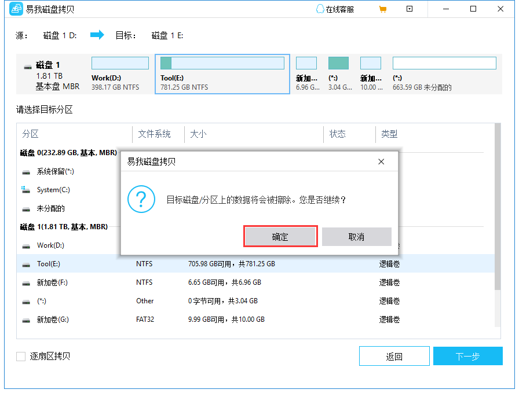The image size is (519, 393).
Task: Click the 下一步 button to proceed
Action: coord(467,356)
